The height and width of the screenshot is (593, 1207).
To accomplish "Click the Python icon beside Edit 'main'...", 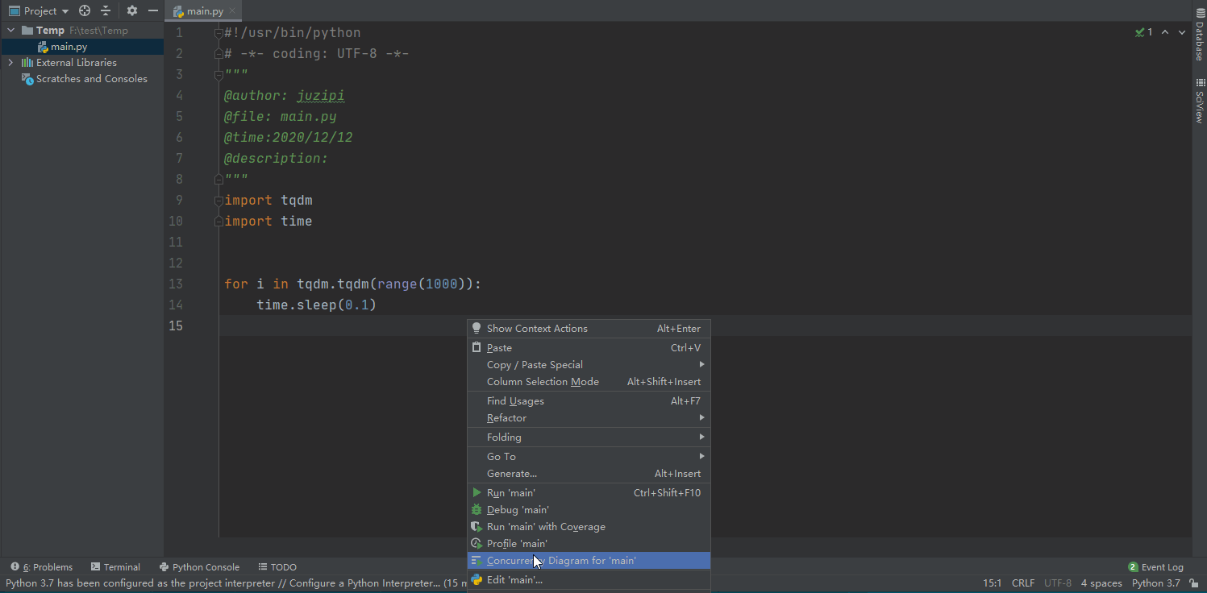I will tap(477, 580).
